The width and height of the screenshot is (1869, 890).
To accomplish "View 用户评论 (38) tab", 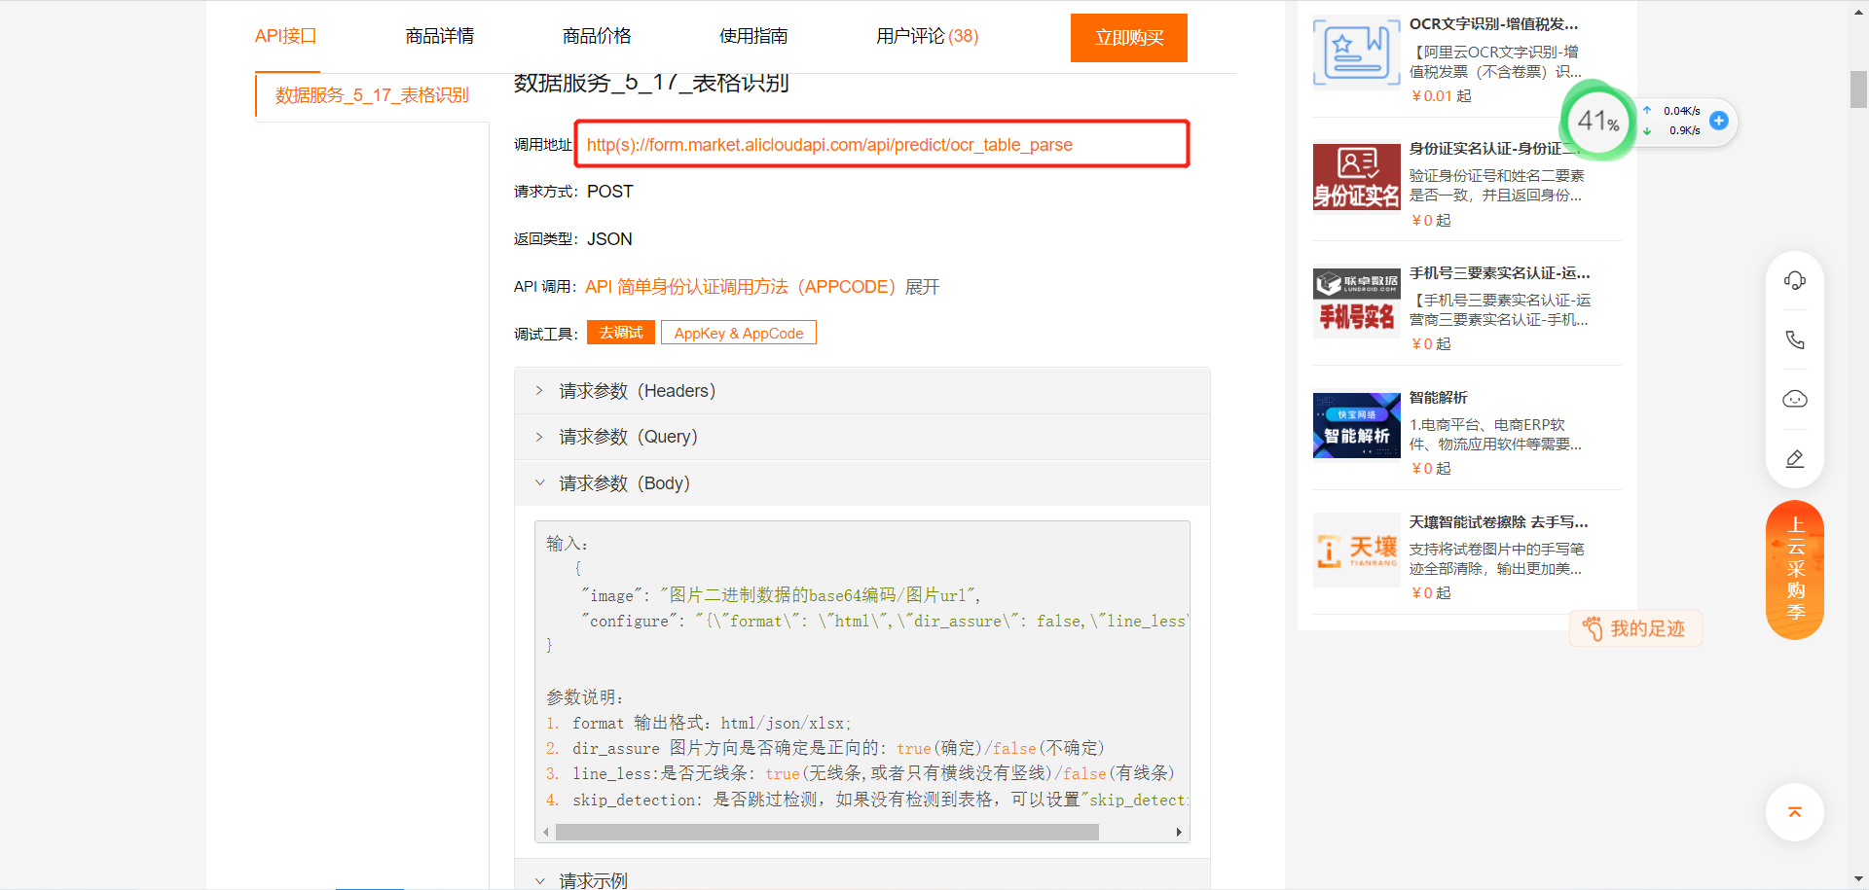I will [928, 36].
